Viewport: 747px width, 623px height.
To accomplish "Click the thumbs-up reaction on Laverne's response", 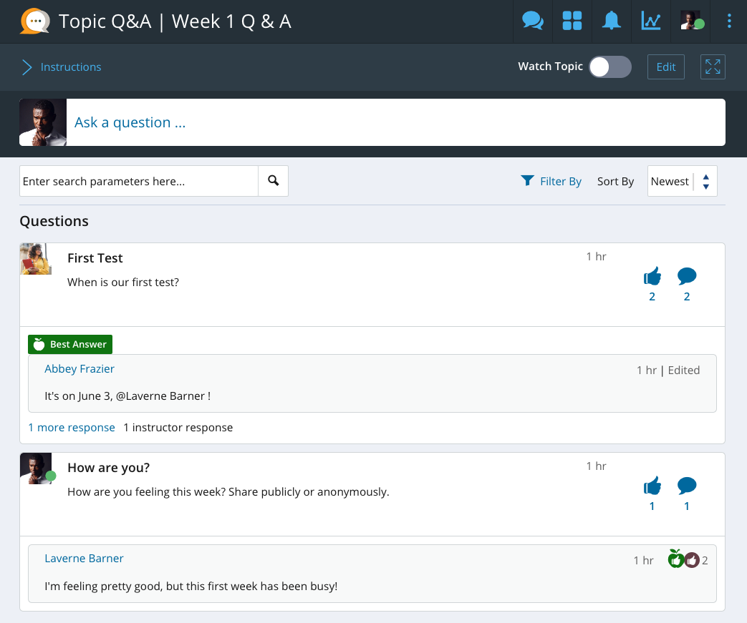I will [691, 560].
